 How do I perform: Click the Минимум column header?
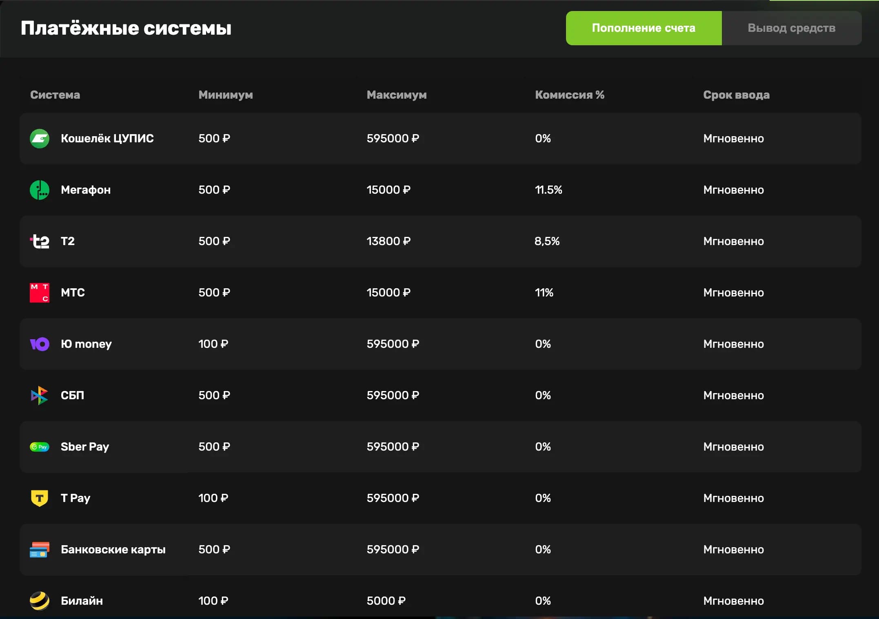click(x=226, y=95)
